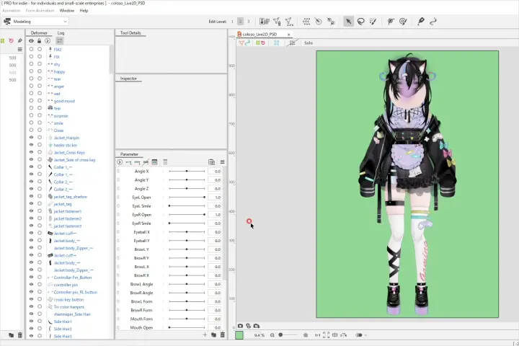
Task: Open the Animation menu
Action: click(12, 11)
